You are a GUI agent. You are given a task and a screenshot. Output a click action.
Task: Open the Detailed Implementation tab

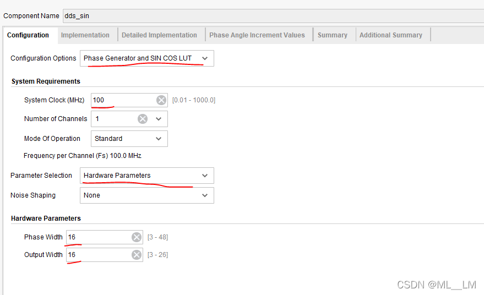[159, 35]
